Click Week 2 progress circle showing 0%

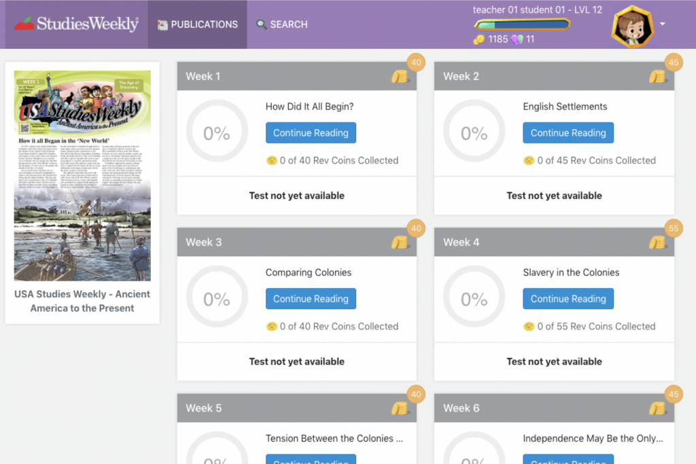click(x=474, y=131)
